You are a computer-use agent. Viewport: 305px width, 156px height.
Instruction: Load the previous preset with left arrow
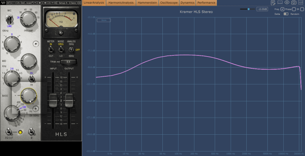click(40, 3)
